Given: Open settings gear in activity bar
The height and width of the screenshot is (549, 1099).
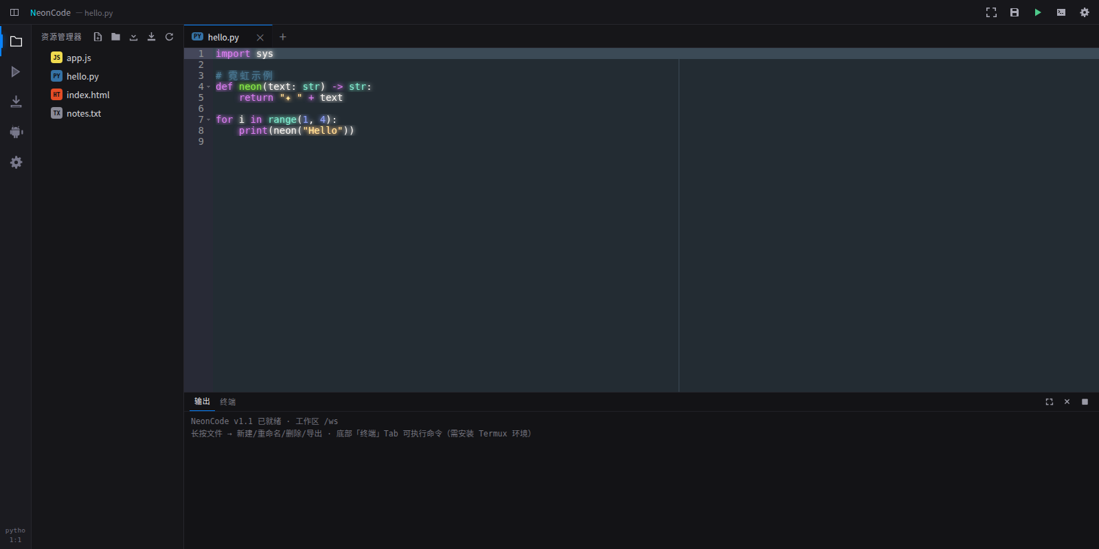Looking at the screenshot, I should click(x=16, y=163).
